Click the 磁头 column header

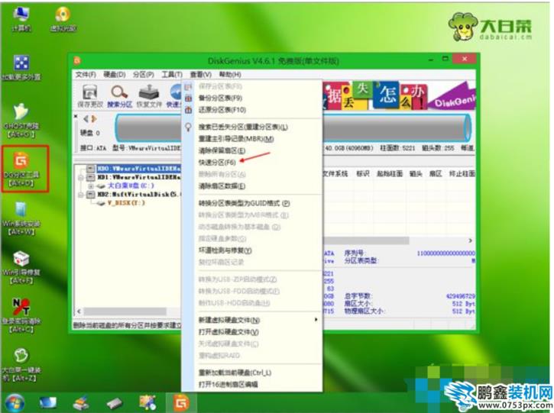416,173
